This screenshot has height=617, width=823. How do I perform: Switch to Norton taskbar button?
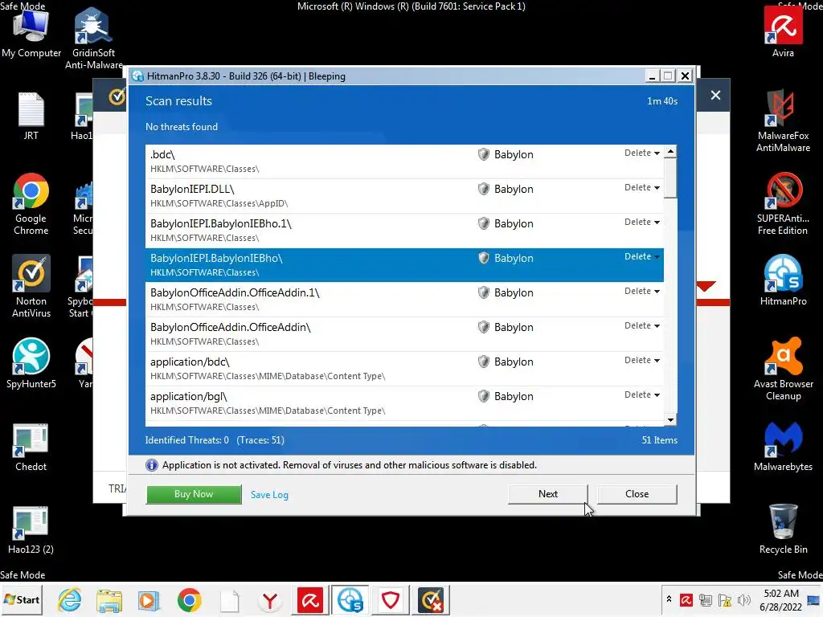[x=431, y=599]
